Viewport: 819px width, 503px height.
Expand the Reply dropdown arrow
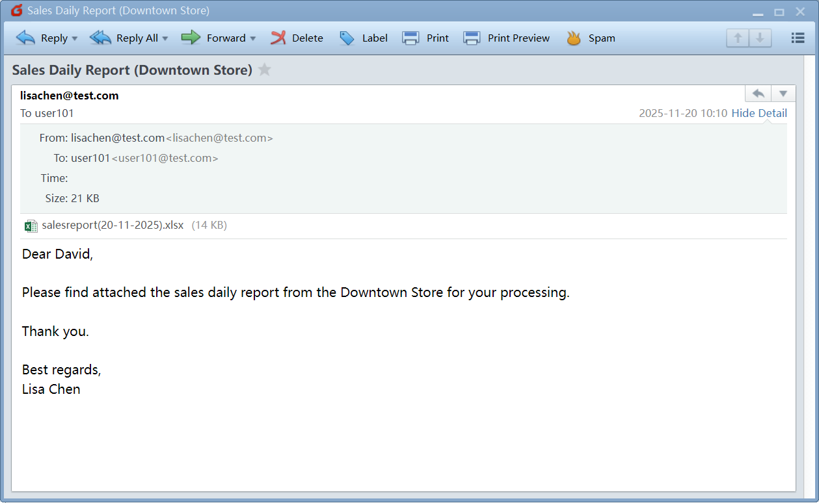click(75, 38)
